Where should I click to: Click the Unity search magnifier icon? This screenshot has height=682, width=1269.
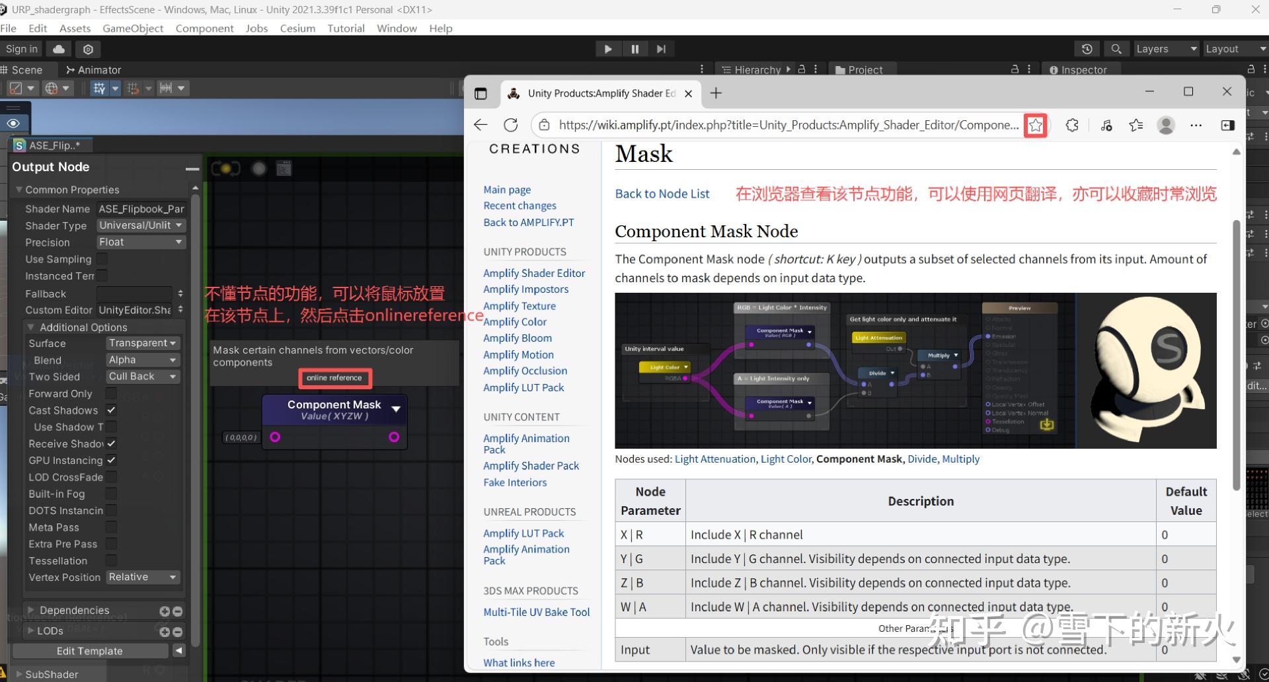pos(1116,49)
